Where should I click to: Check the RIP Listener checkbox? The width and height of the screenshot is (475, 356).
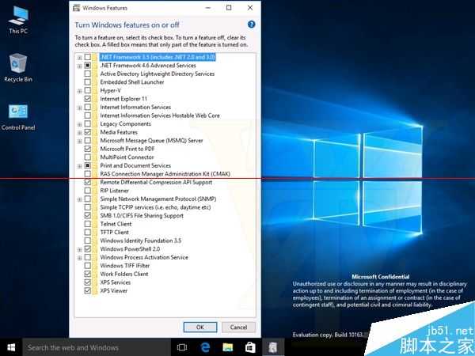[x=88, y=191]
